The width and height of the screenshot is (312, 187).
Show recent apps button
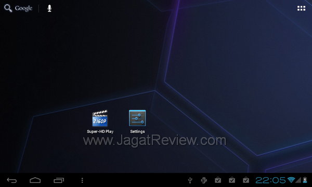[x=59, y=180]
